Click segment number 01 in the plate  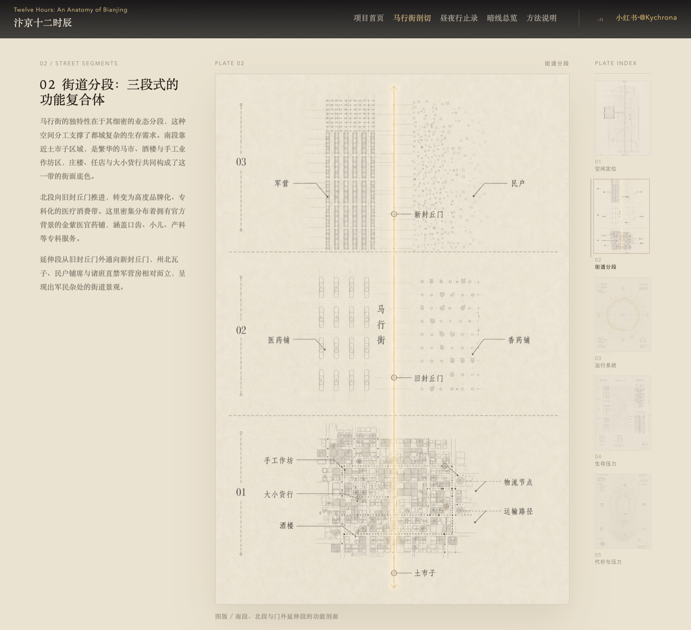point(241,492)
